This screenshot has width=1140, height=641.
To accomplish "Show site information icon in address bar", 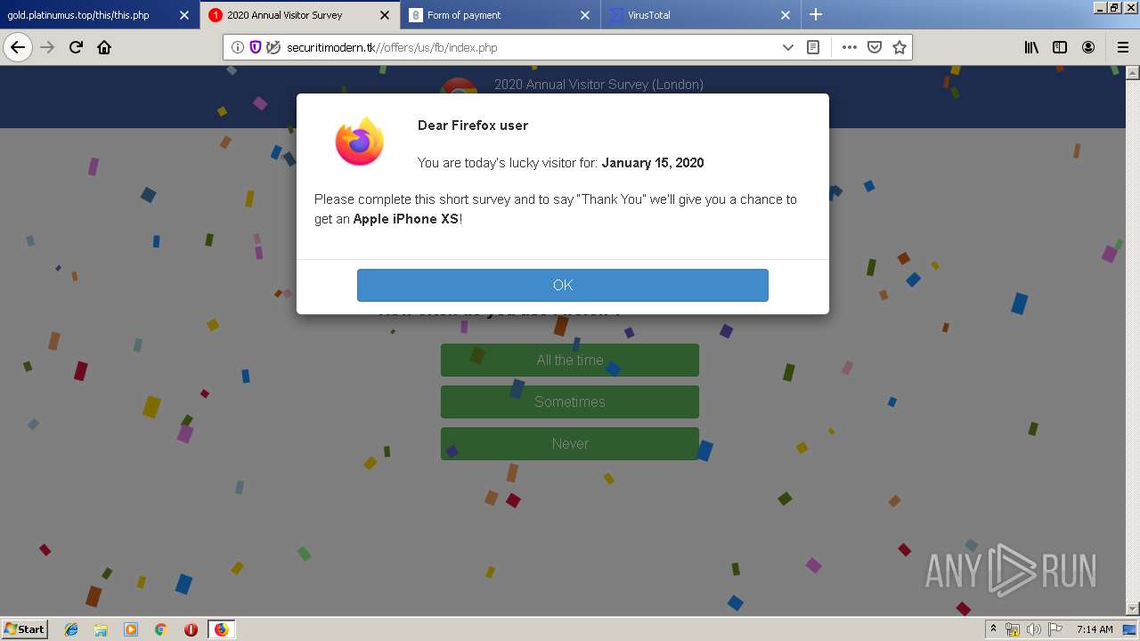I will (x=238, y=47).
